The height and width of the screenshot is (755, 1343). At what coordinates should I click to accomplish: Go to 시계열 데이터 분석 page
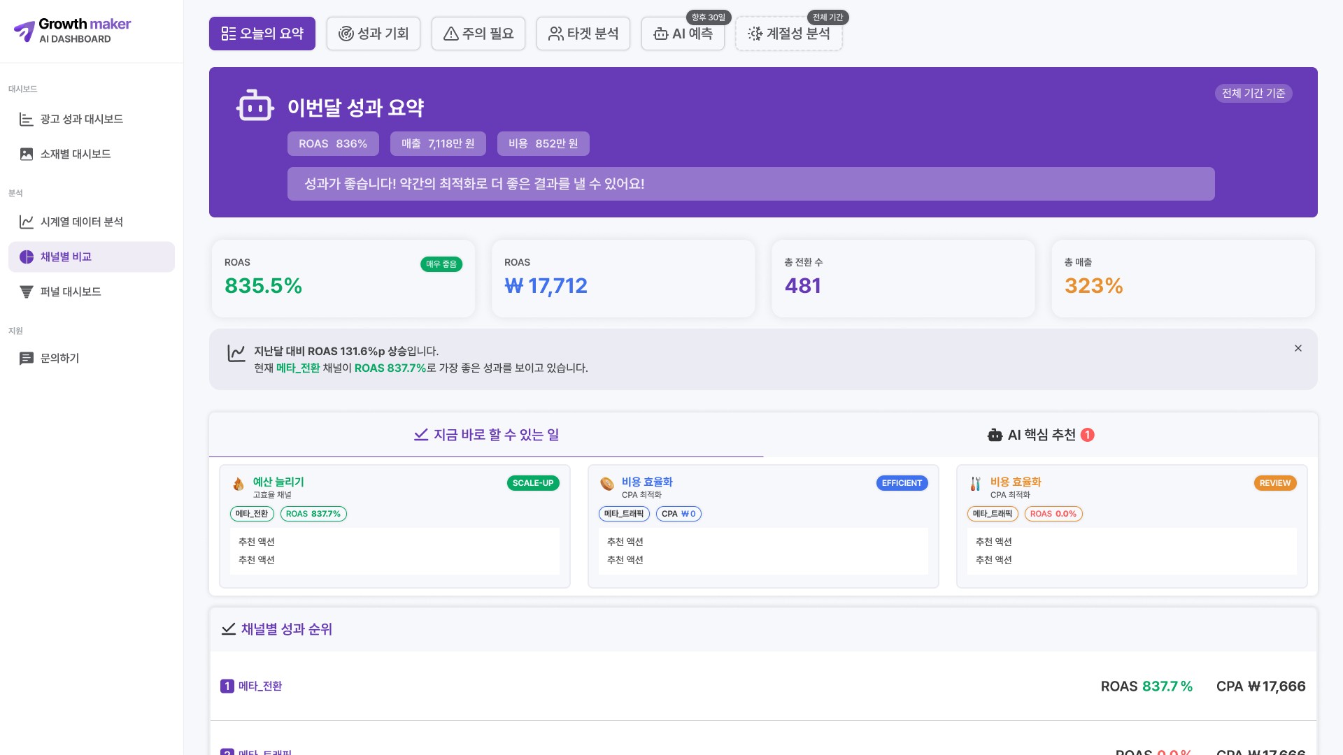[x=81, y=222]
